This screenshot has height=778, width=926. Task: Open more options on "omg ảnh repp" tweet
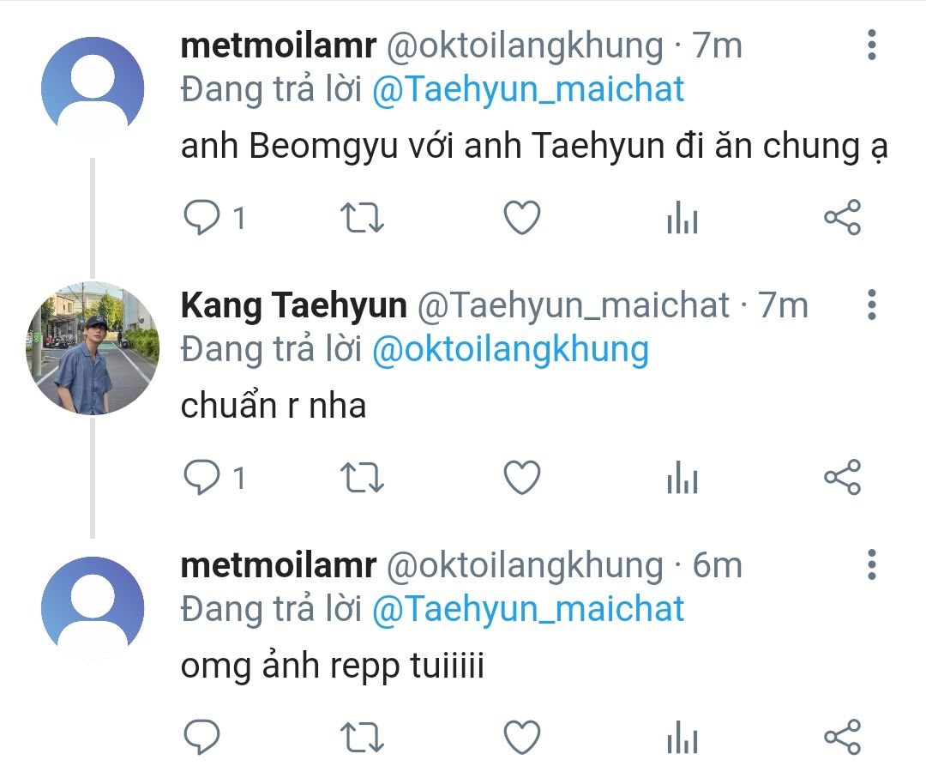[871, 564]
